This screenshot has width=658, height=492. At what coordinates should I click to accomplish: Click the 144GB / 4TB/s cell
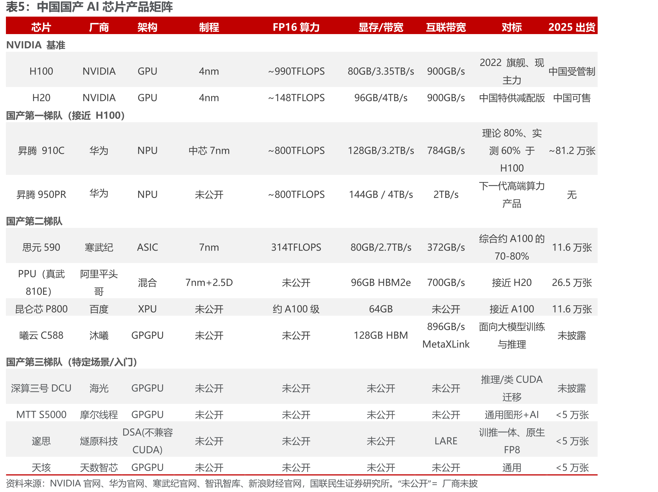380,195
